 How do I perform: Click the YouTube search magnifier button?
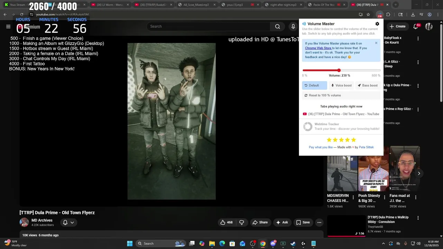pos(277,26)
